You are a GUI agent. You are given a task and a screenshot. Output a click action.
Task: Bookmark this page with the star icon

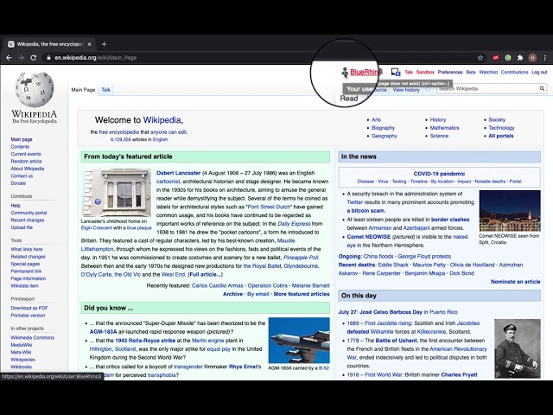[x=480, y=58]
